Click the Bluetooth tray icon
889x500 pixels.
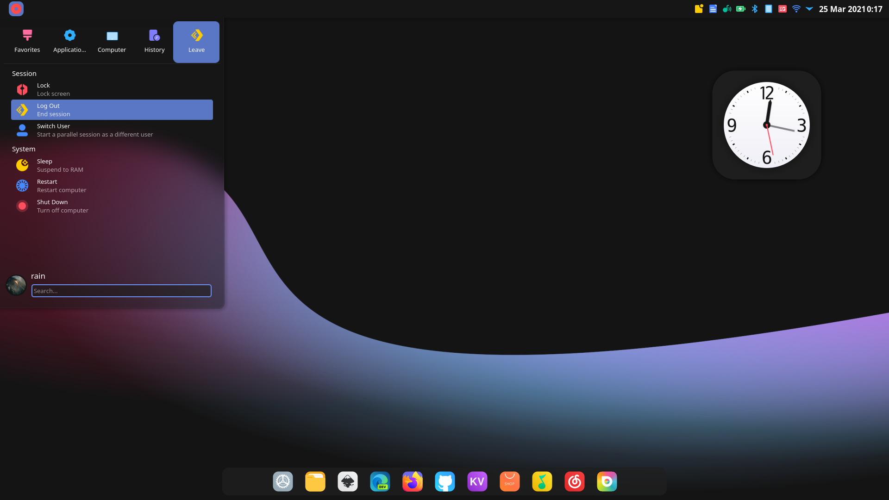point(755,9)
